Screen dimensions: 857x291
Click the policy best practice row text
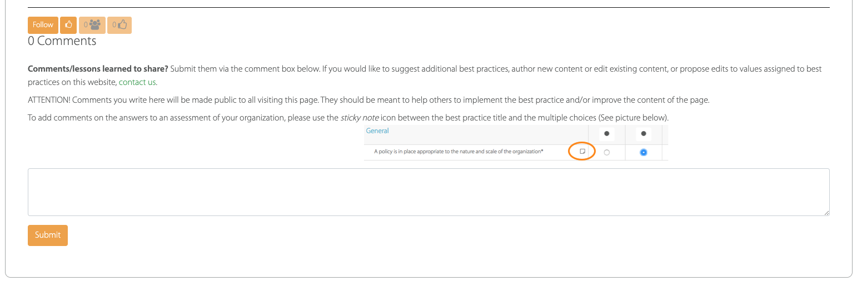tap(459, 151)
